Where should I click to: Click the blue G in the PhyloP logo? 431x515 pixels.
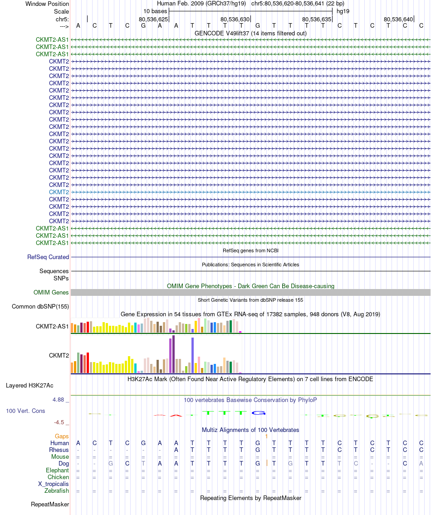pyautogui.click(x=259, y=413)
